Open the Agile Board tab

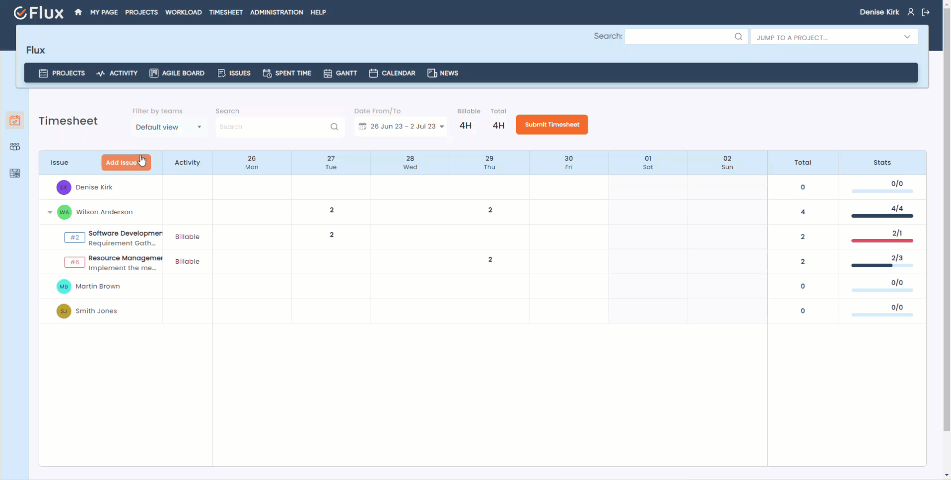click(177, 73)
